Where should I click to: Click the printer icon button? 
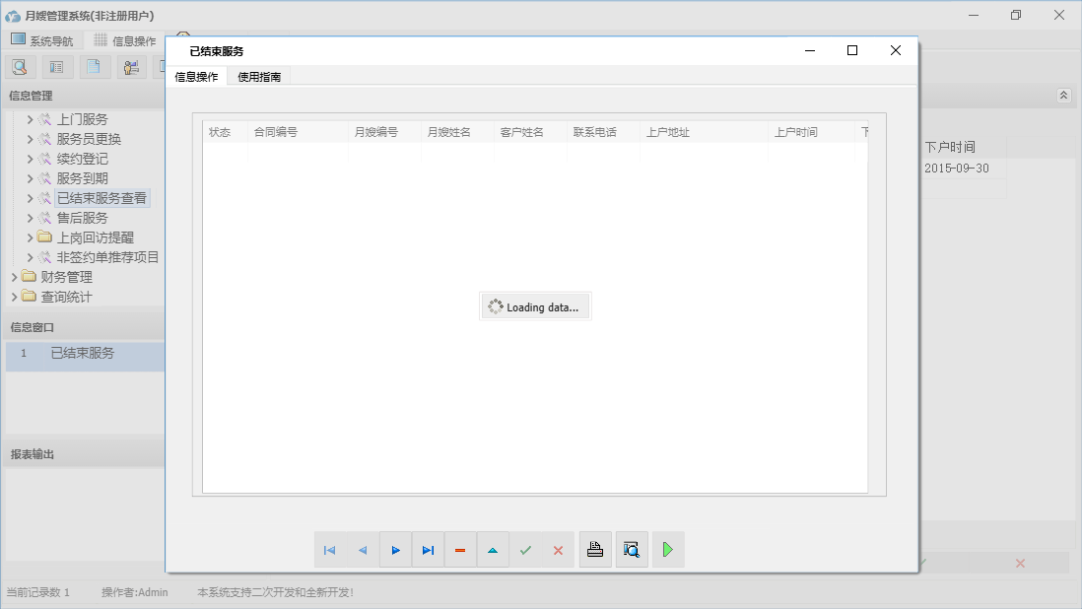[595, 550]
